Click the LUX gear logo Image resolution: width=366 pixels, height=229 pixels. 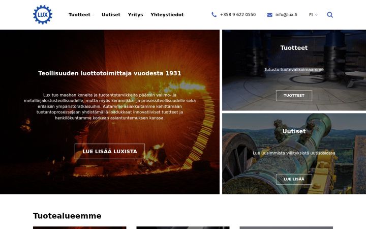click(43, 15)
